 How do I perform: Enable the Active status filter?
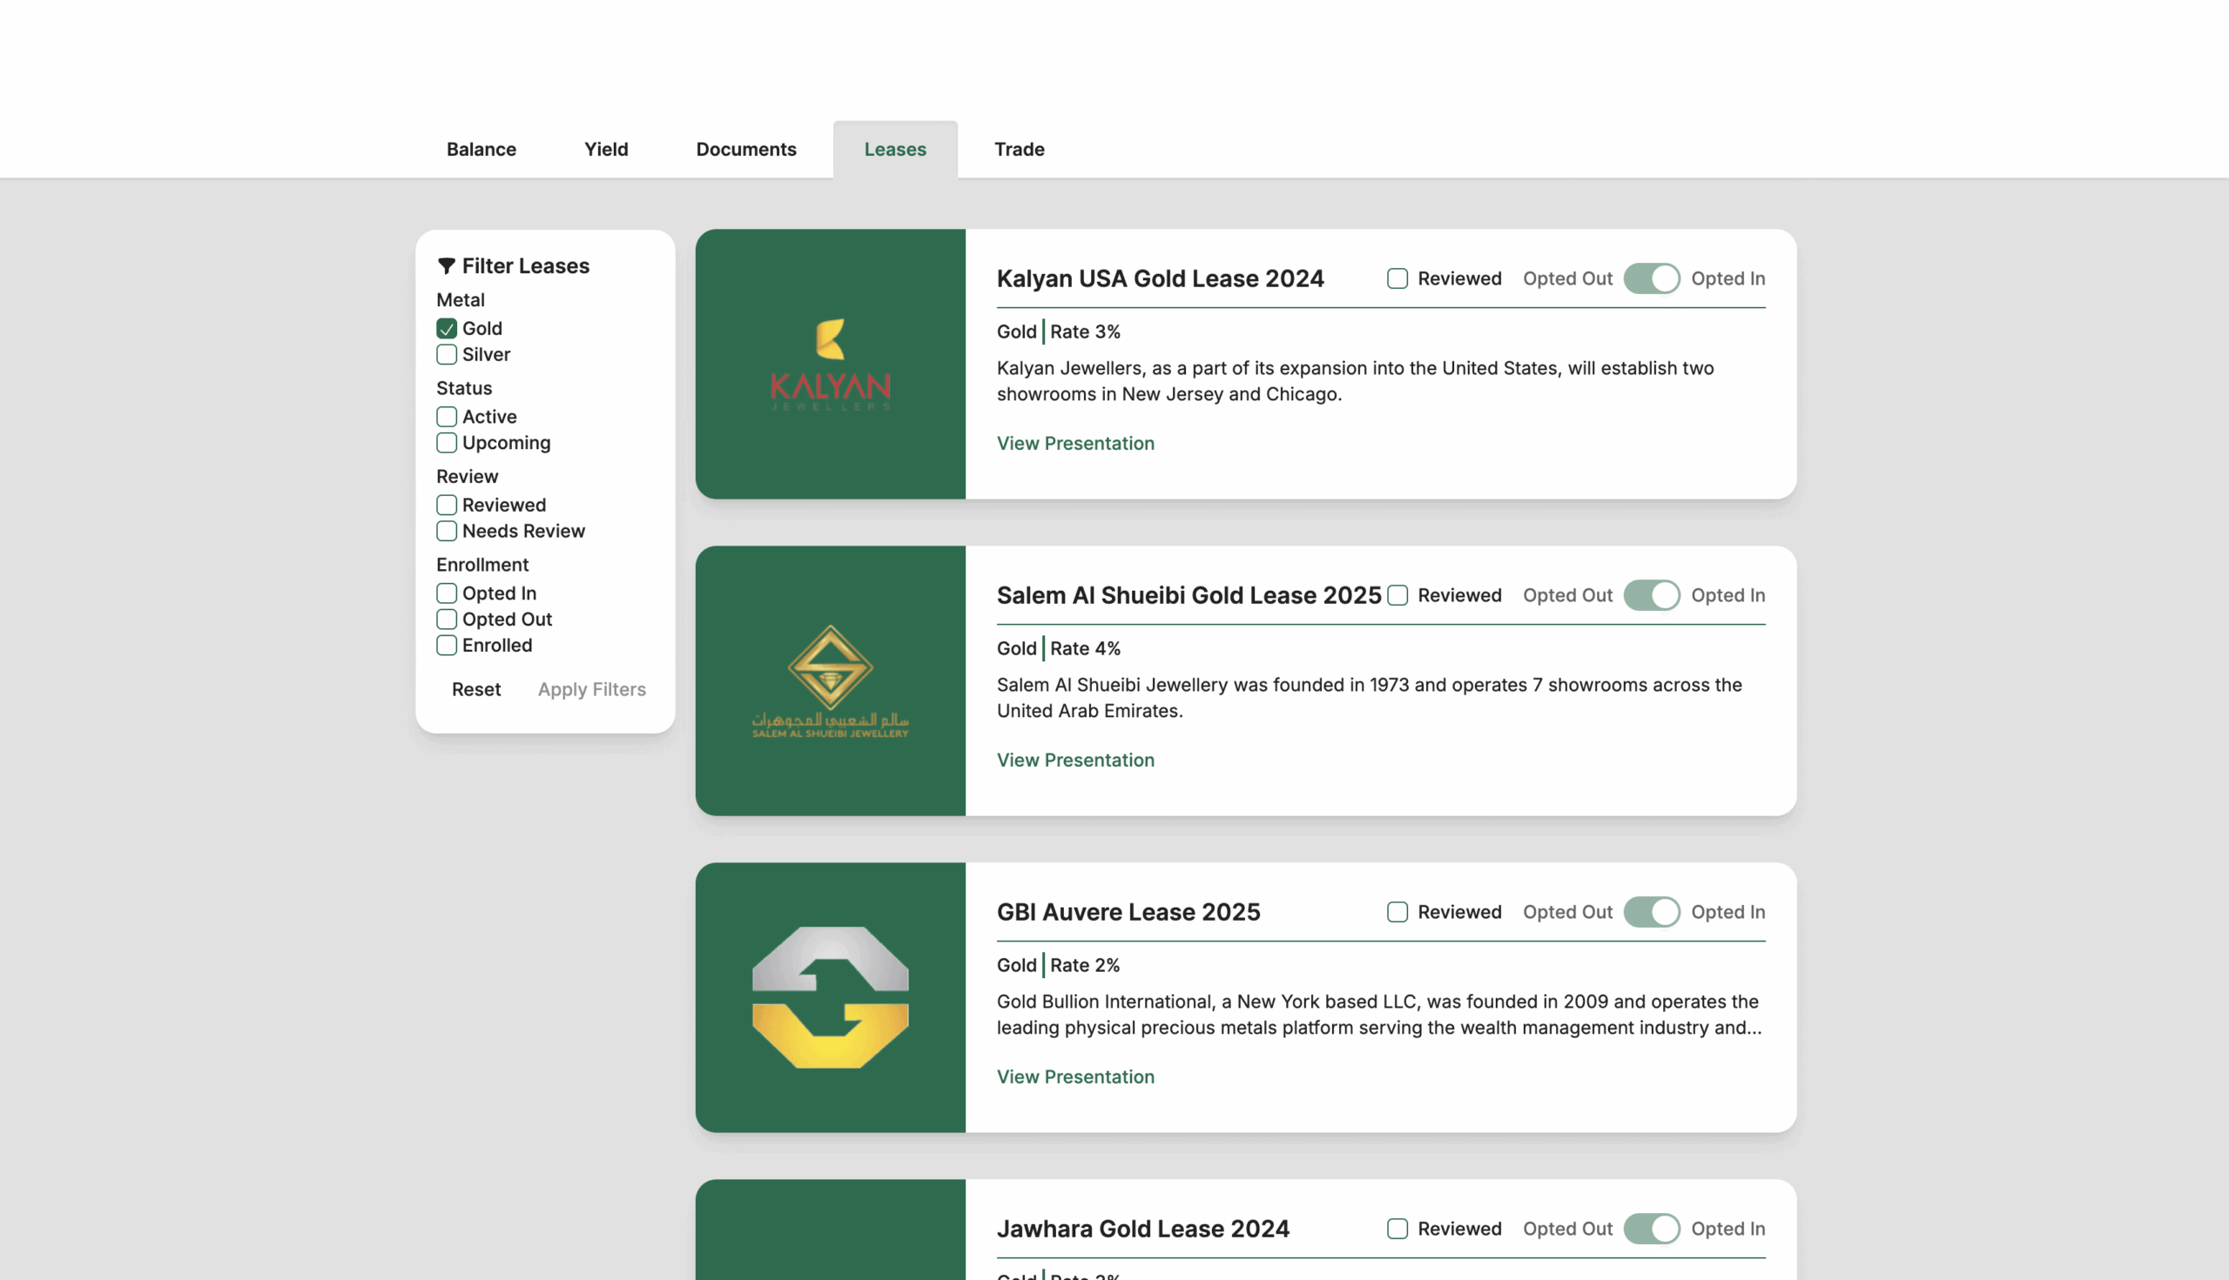coord(446,417)
